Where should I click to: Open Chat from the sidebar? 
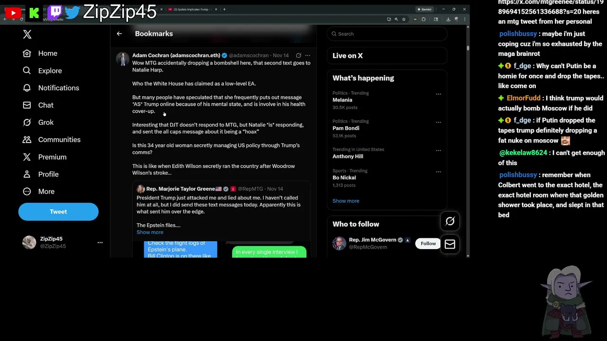pos(38,105)
